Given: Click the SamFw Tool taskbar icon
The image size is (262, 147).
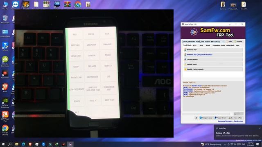Looking at the screenshot, I should point(70,144).
